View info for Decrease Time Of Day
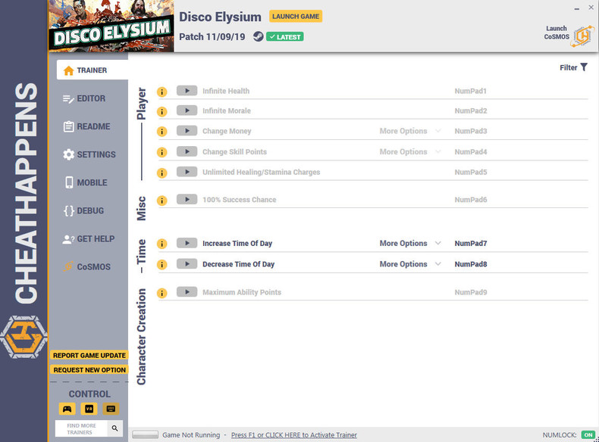Image resolution: width=599 pixels, height=442 pixels. pyautogui.click(x=162, y=264)
